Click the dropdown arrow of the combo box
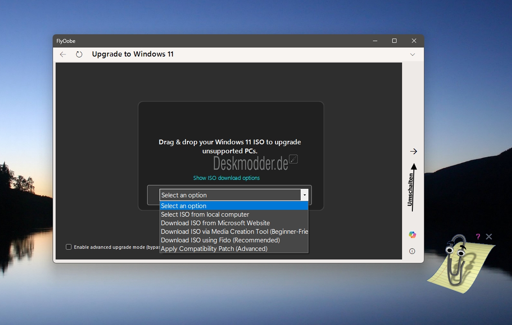 pos(305,195)
